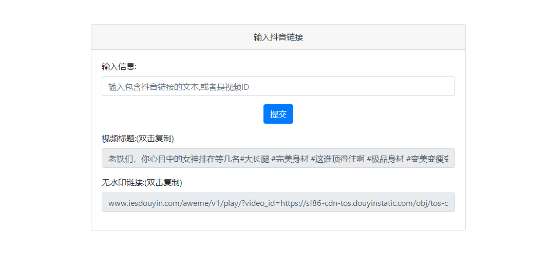This screenshot has height=269, width=549.
Task: Click the 输入抖音链接 card header
Action: click(278, 37)
